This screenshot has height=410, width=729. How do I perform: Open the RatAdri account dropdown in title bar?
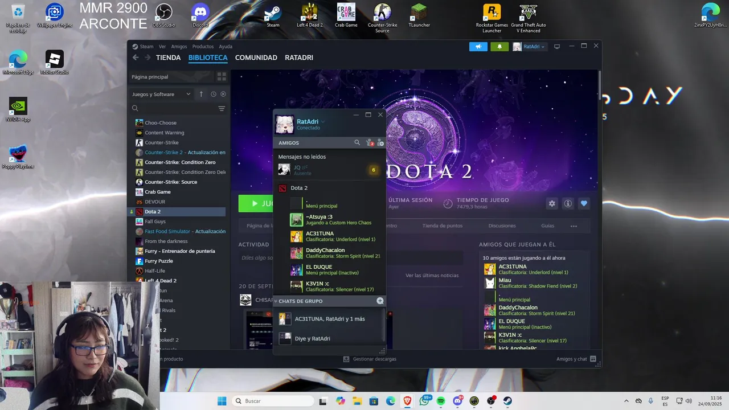[x=529, y=47]
